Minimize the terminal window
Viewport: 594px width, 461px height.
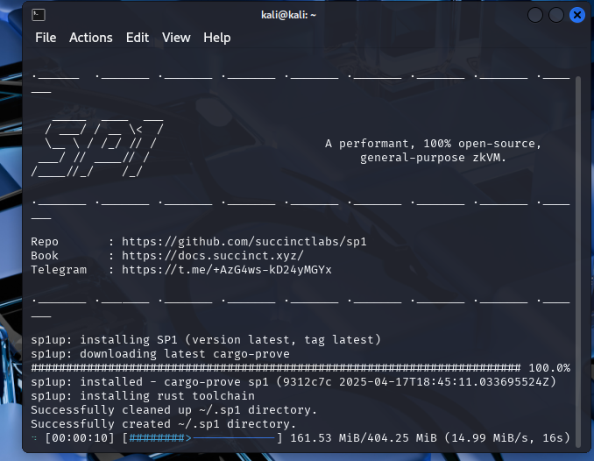coord(535,15)
